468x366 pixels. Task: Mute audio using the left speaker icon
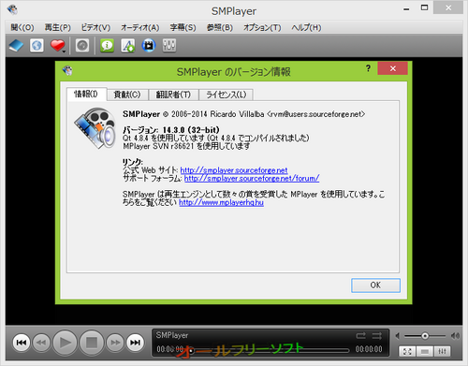(x=398, y=336)
